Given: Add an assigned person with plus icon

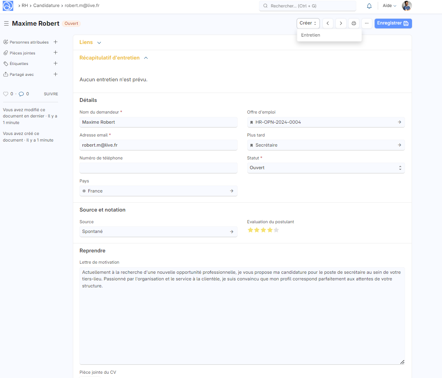Looking at the screenshot, I should pyautogui.click(x=55, y=42).
